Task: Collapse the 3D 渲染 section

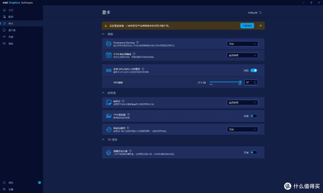Action: point(103,139)
